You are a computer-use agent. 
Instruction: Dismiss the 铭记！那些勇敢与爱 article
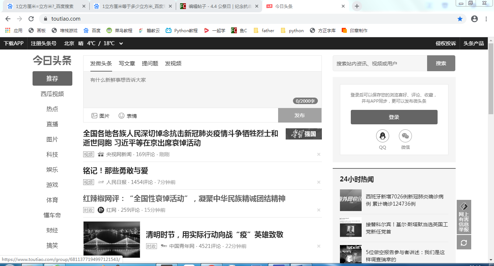point(319,182)
